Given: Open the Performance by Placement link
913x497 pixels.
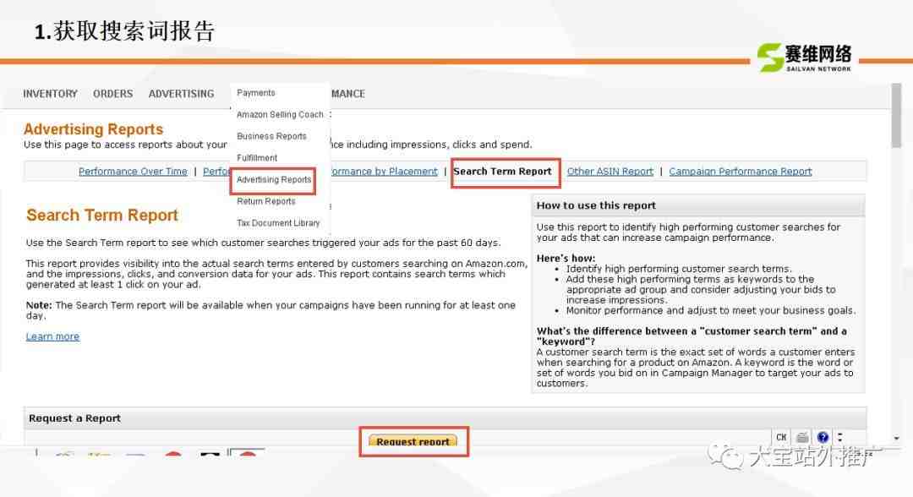Looking at the screenshot, I should point(384,172).
